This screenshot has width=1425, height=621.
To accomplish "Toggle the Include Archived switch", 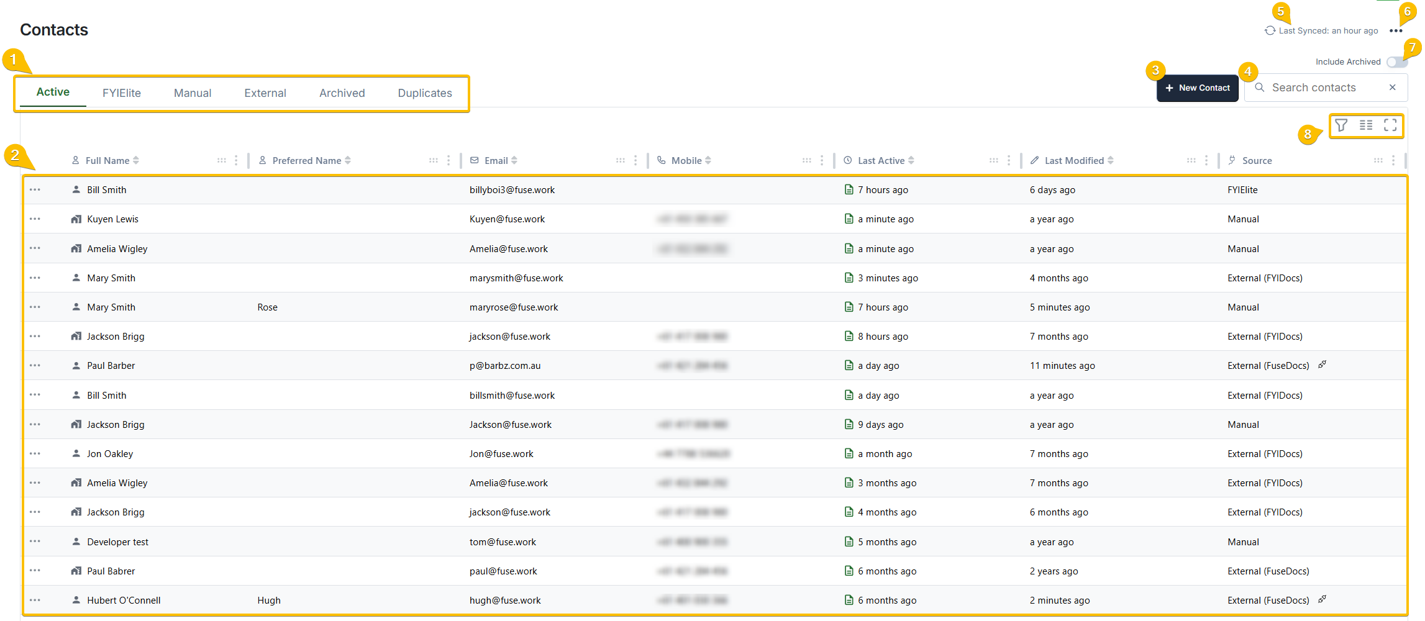I will click(1396, 62).
